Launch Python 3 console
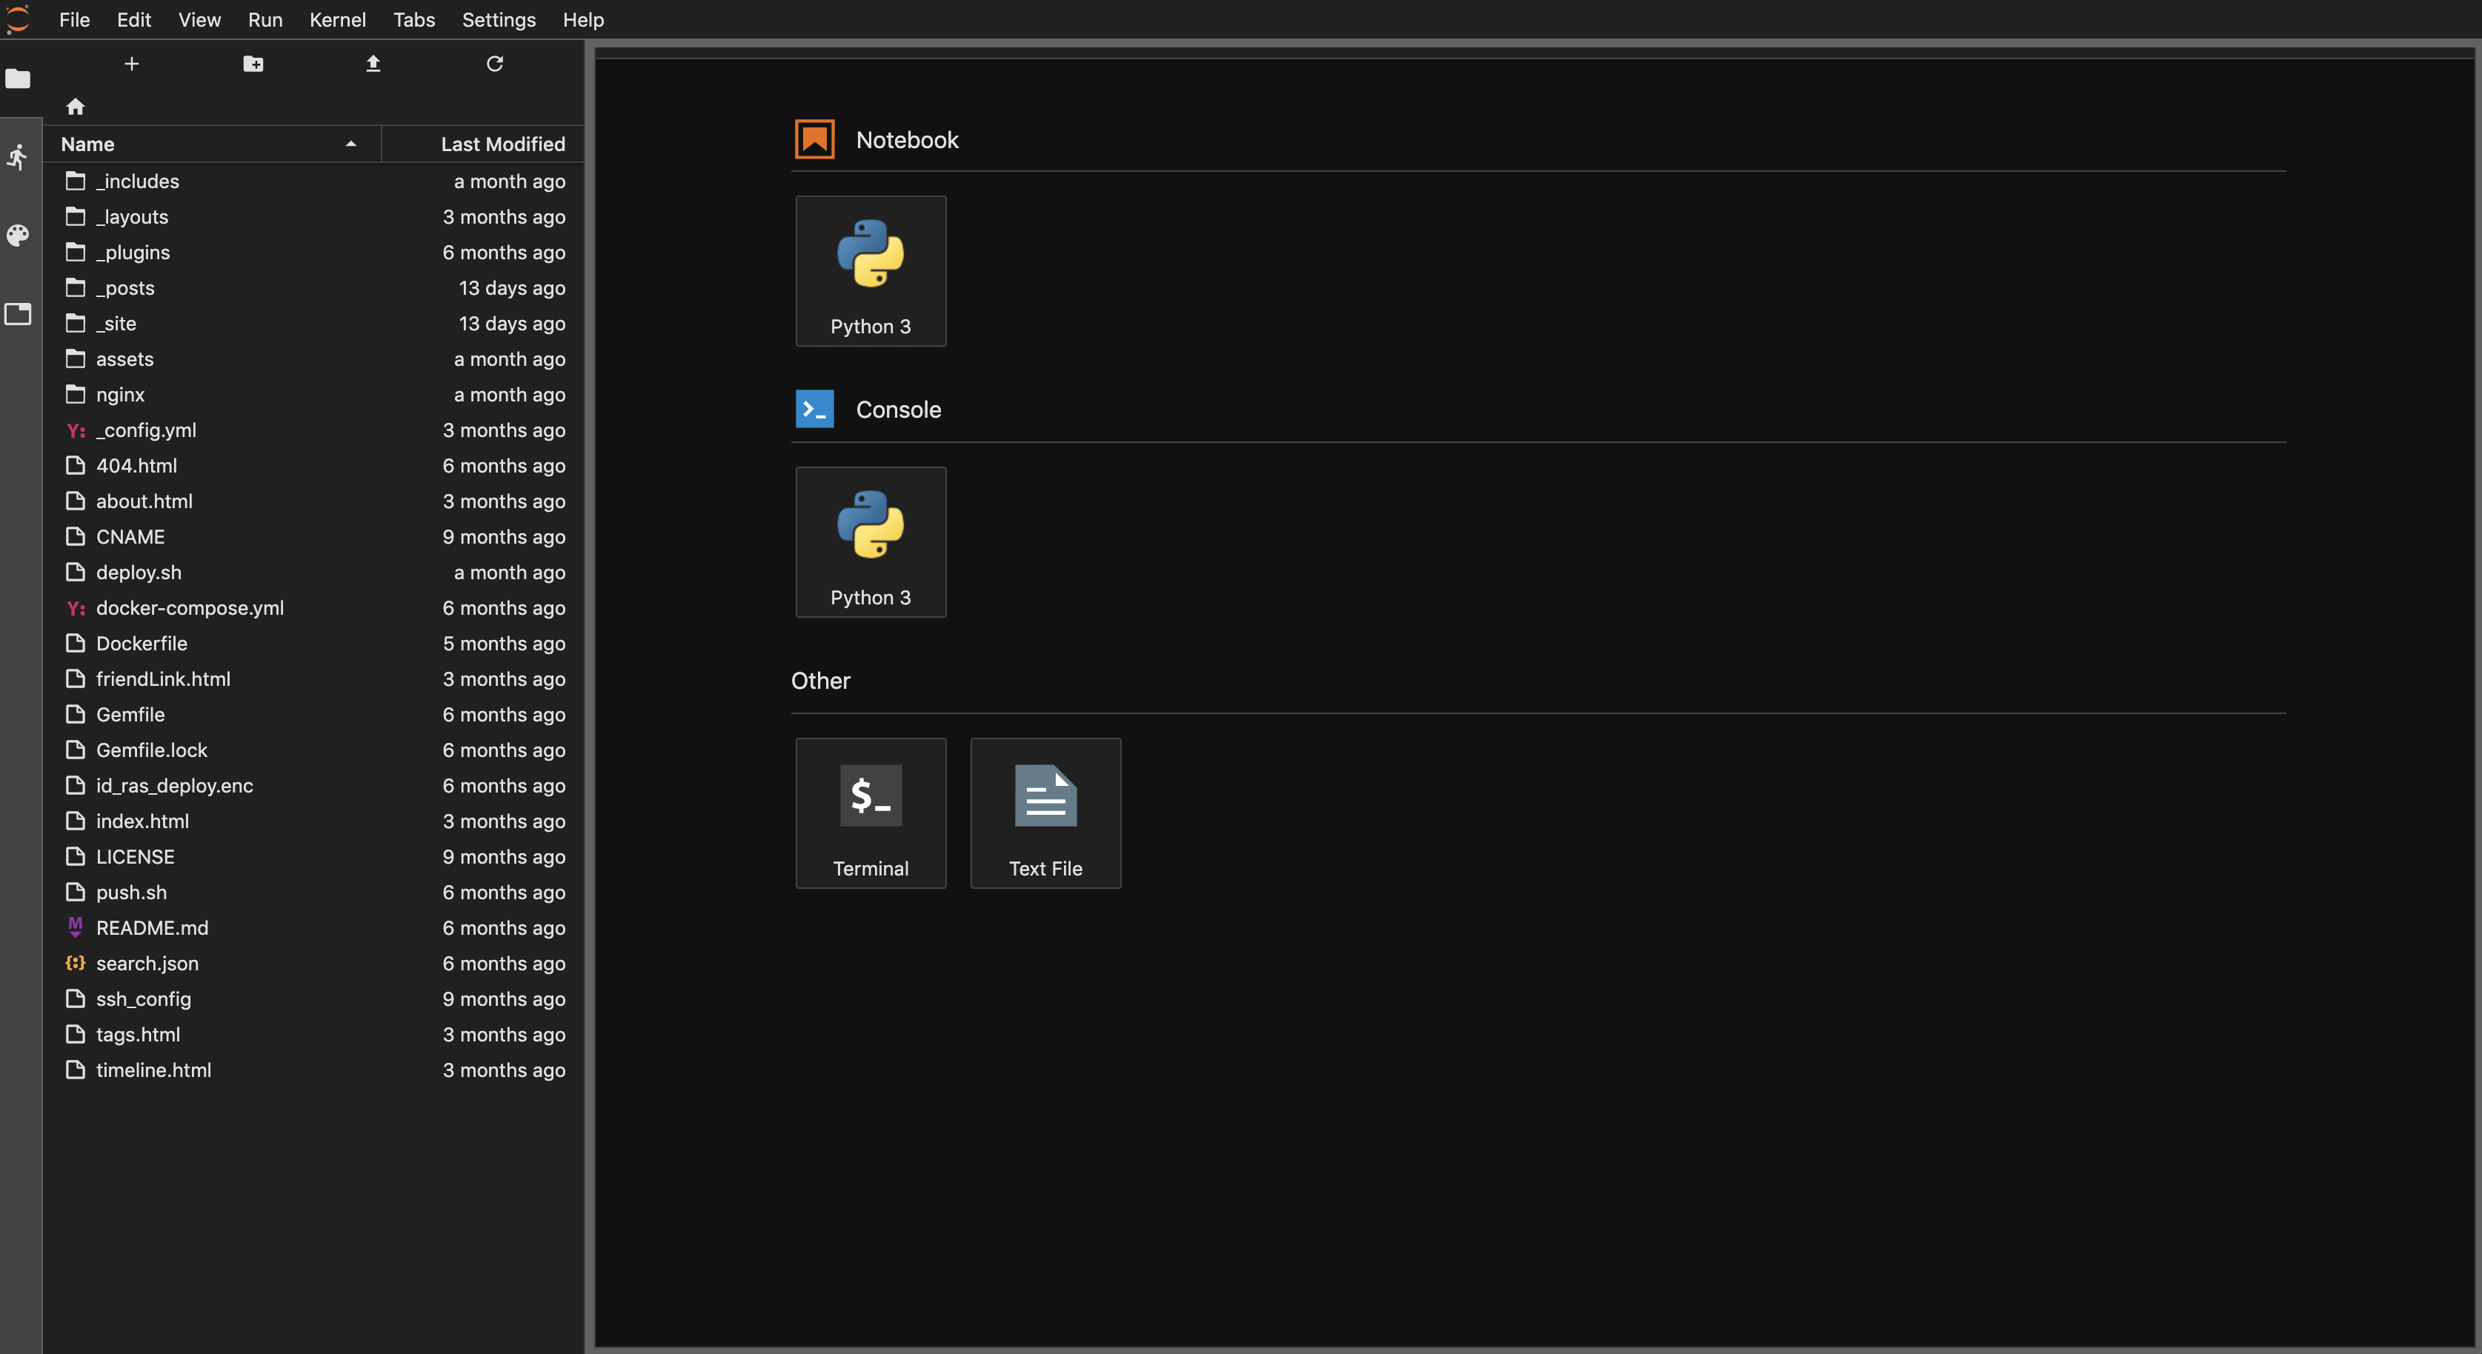The image size is (2482, 1354). pos(870,541)
